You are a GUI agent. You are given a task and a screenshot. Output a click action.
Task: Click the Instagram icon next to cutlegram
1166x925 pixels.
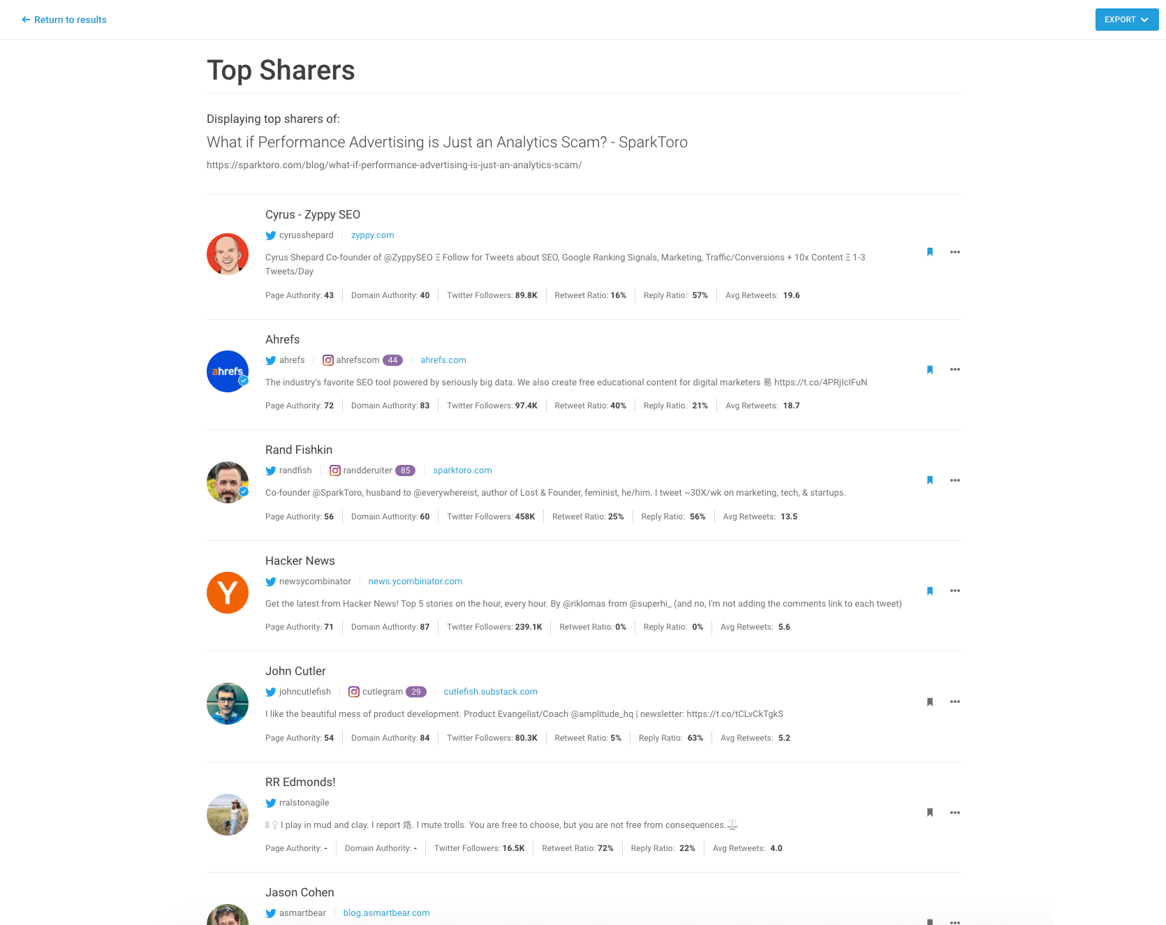tap(354, 692)
